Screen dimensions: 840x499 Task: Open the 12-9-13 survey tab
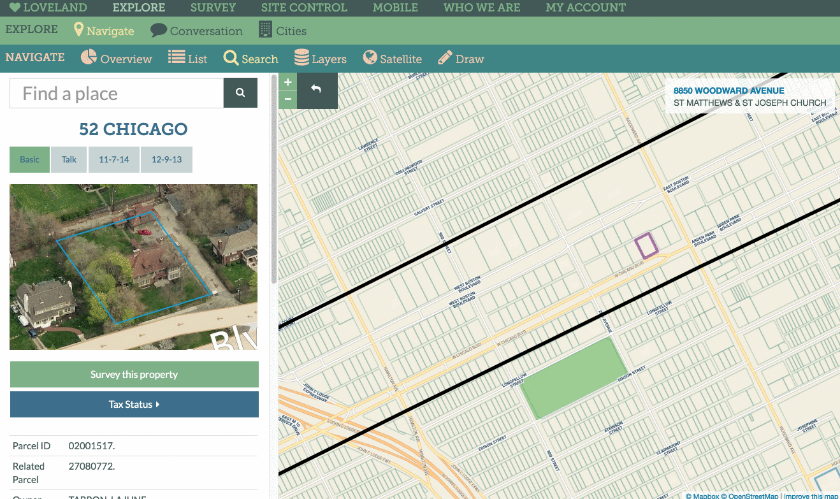(x=166, y=159)
